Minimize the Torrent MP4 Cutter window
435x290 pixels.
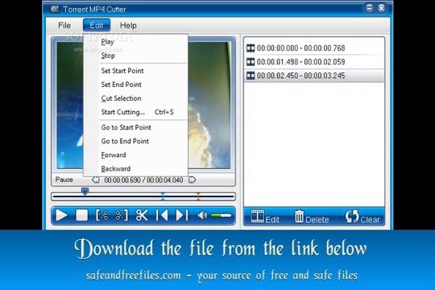369,8
